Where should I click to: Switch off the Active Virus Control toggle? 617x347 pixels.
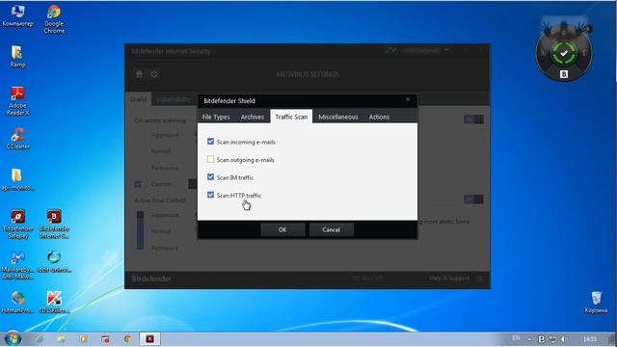[473, 200]
